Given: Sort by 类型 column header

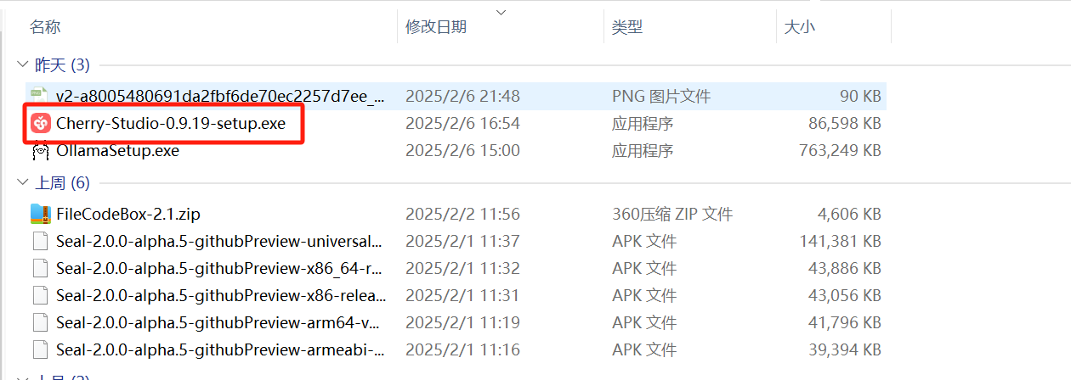Looking at the screenshot, I should click(626, 27).
